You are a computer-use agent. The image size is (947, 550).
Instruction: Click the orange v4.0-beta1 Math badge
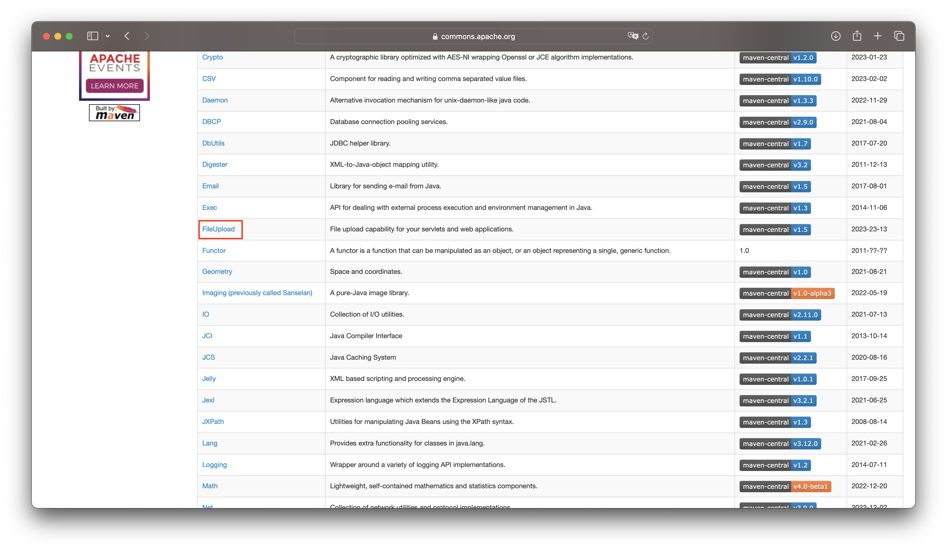[x=810, y=487]
